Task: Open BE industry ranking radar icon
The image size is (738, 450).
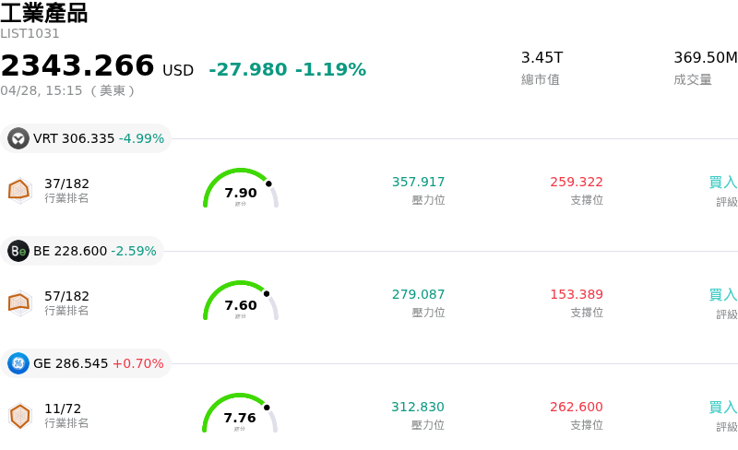Action: coord(19,302)
